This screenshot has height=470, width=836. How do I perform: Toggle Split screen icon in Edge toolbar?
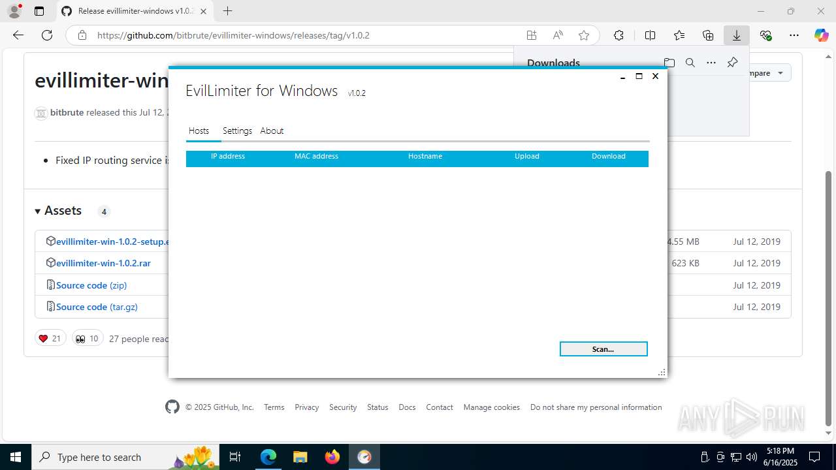650,35
